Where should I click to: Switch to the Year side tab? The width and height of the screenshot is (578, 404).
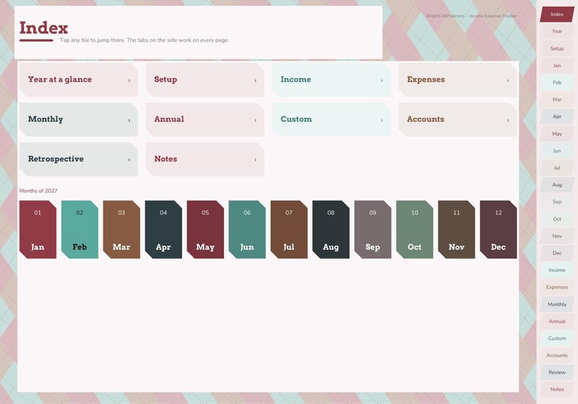pos(557,31)
